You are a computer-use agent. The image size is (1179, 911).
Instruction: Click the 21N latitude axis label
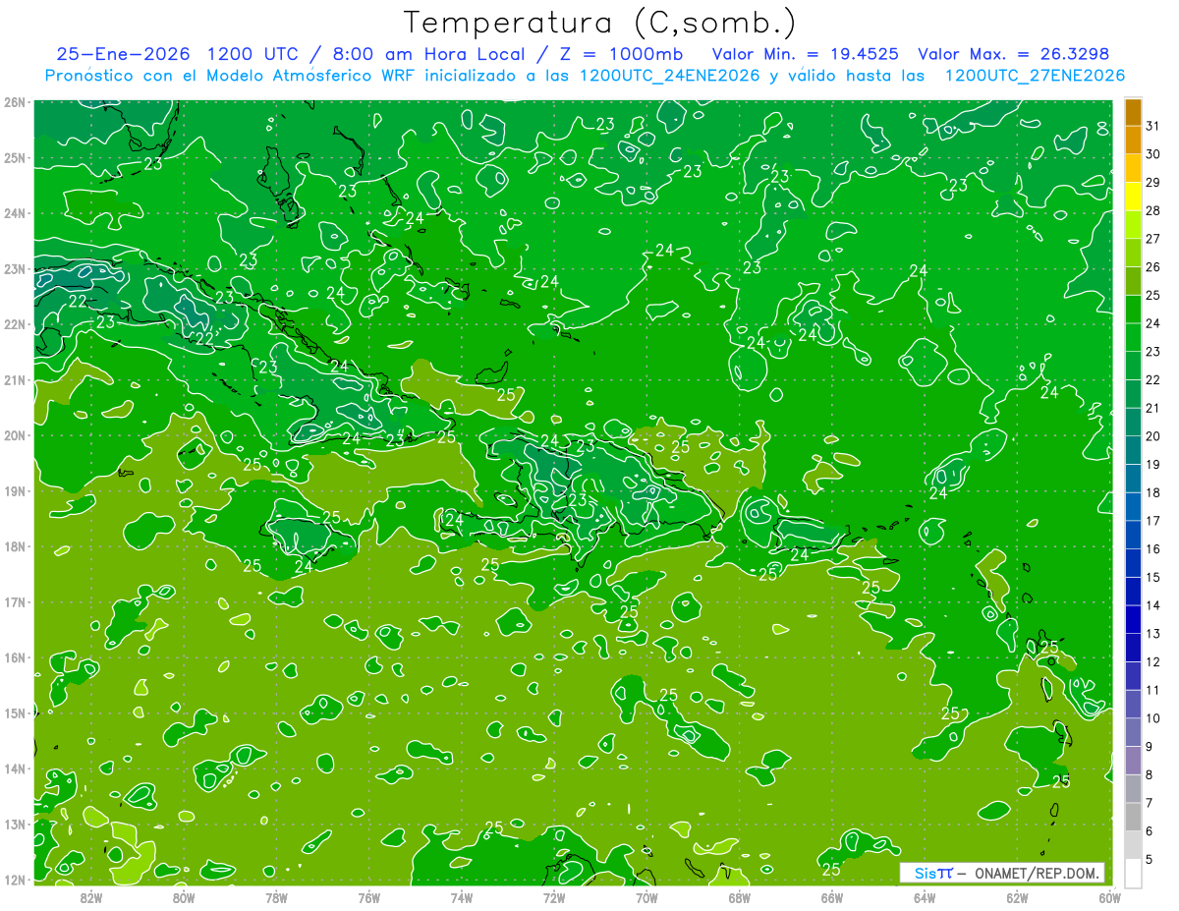coord(16,380)
